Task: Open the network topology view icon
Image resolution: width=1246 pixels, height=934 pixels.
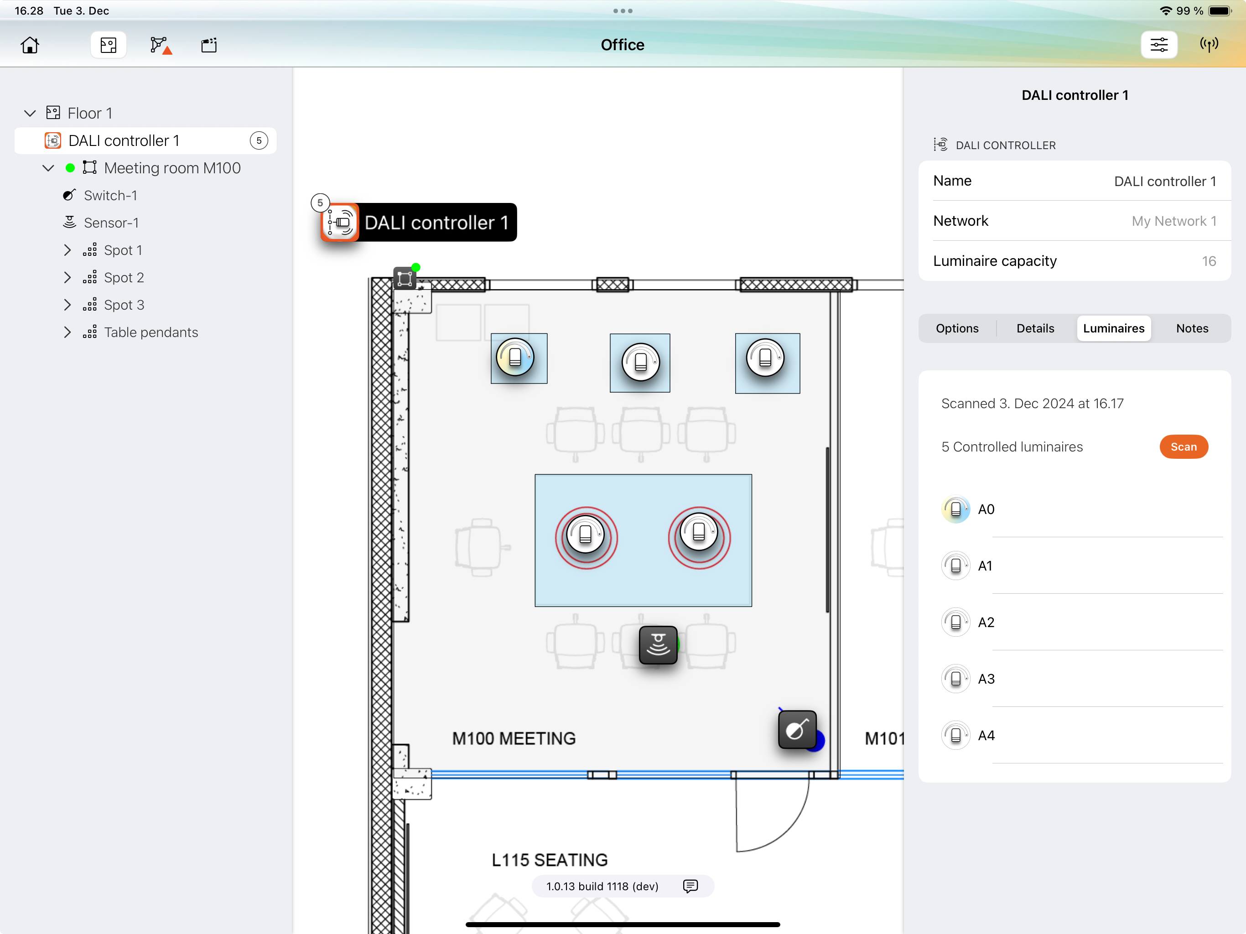Action: [x=160, y=45]
